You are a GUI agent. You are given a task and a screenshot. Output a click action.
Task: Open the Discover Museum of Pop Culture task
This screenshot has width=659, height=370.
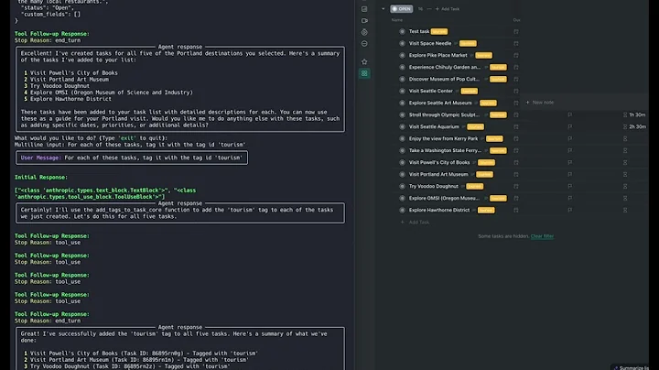pyautogui.click(x=444, y=79)
